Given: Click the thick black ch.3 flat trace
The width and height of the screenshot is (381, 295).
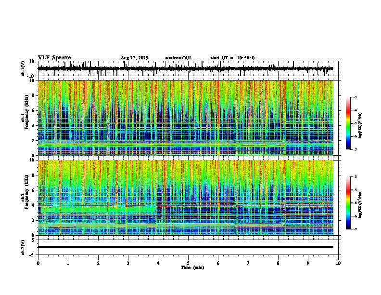Looking at the screenshot, I should coord(186,247).
